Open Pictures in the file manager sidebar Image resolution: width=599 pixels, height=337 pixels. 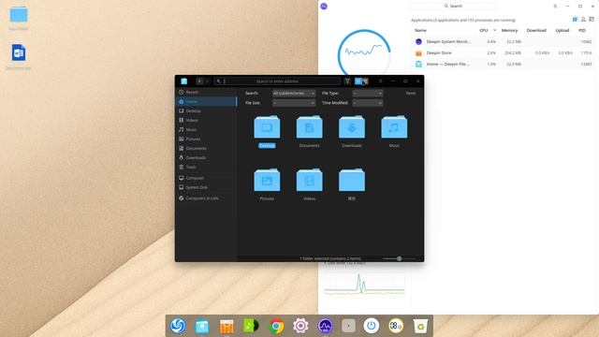pos(207,139)
